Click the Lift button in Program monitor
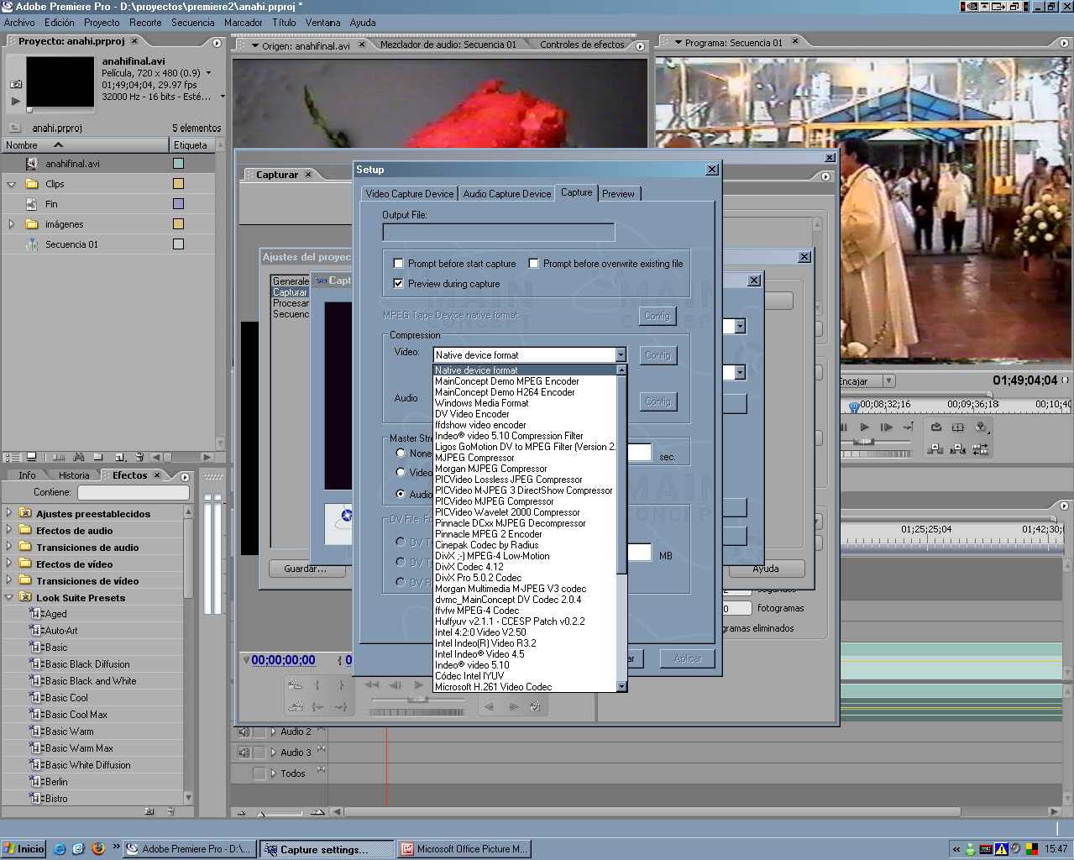Image resolution: width=1074 pixels, height=860 pixels. pyautogui.click(x=935, y=449)
